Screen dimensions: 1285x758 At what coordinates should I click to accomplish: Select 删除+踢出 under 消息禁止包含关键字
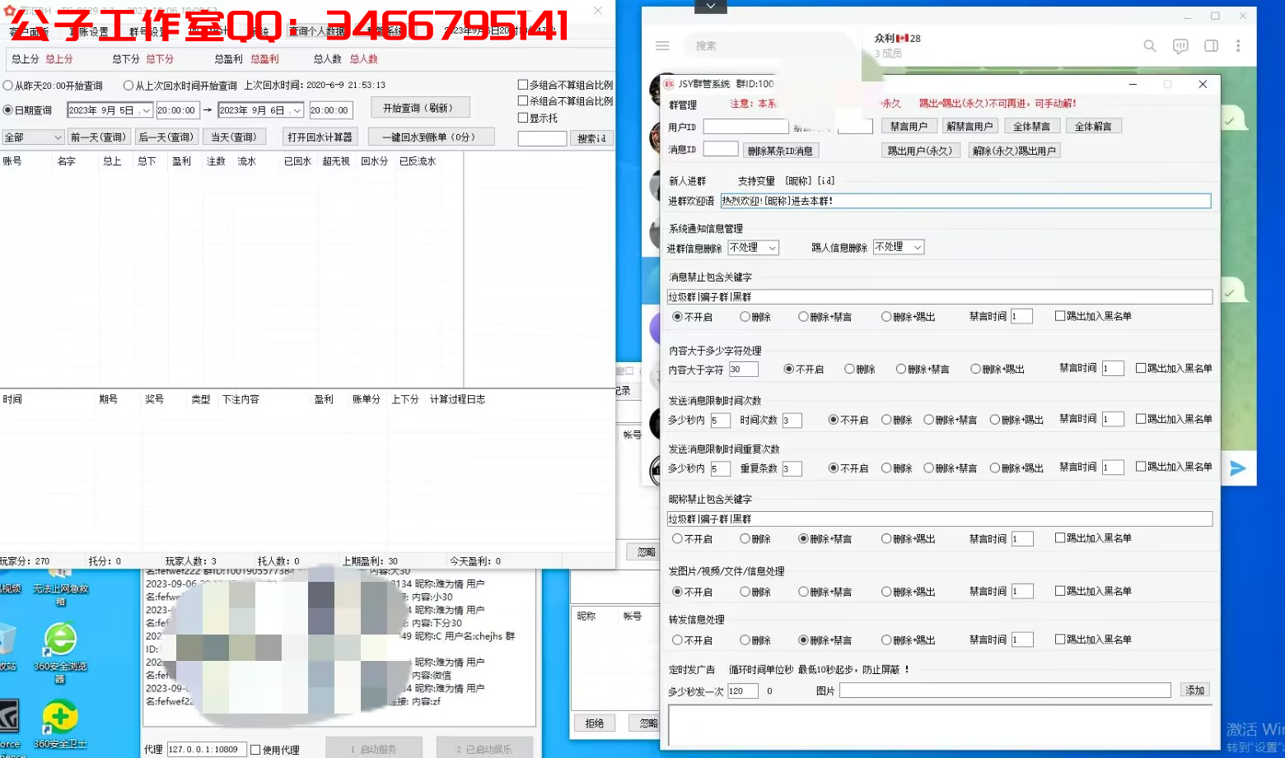click(x=886, y=317)
